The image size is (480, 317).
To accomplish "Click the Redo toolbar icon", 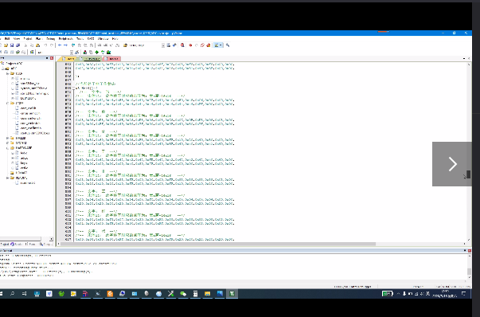I will [x=52, y=45].
